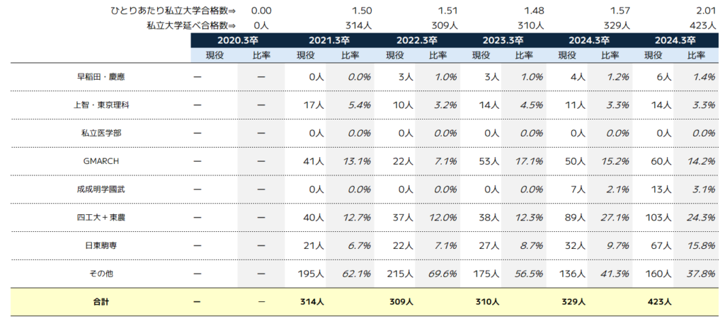Click the その他 row label
The height and width of the screenshot is (321, 725).
pos(101,274)
